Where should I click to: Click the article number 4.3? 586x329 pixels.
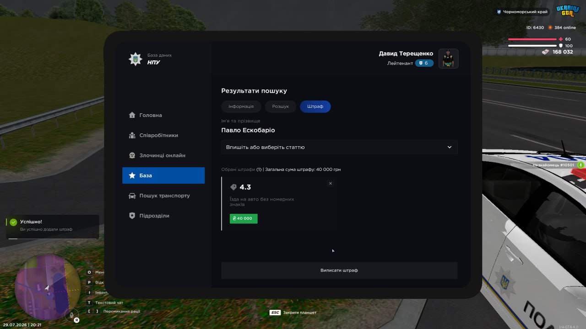[x=245, y=187]
